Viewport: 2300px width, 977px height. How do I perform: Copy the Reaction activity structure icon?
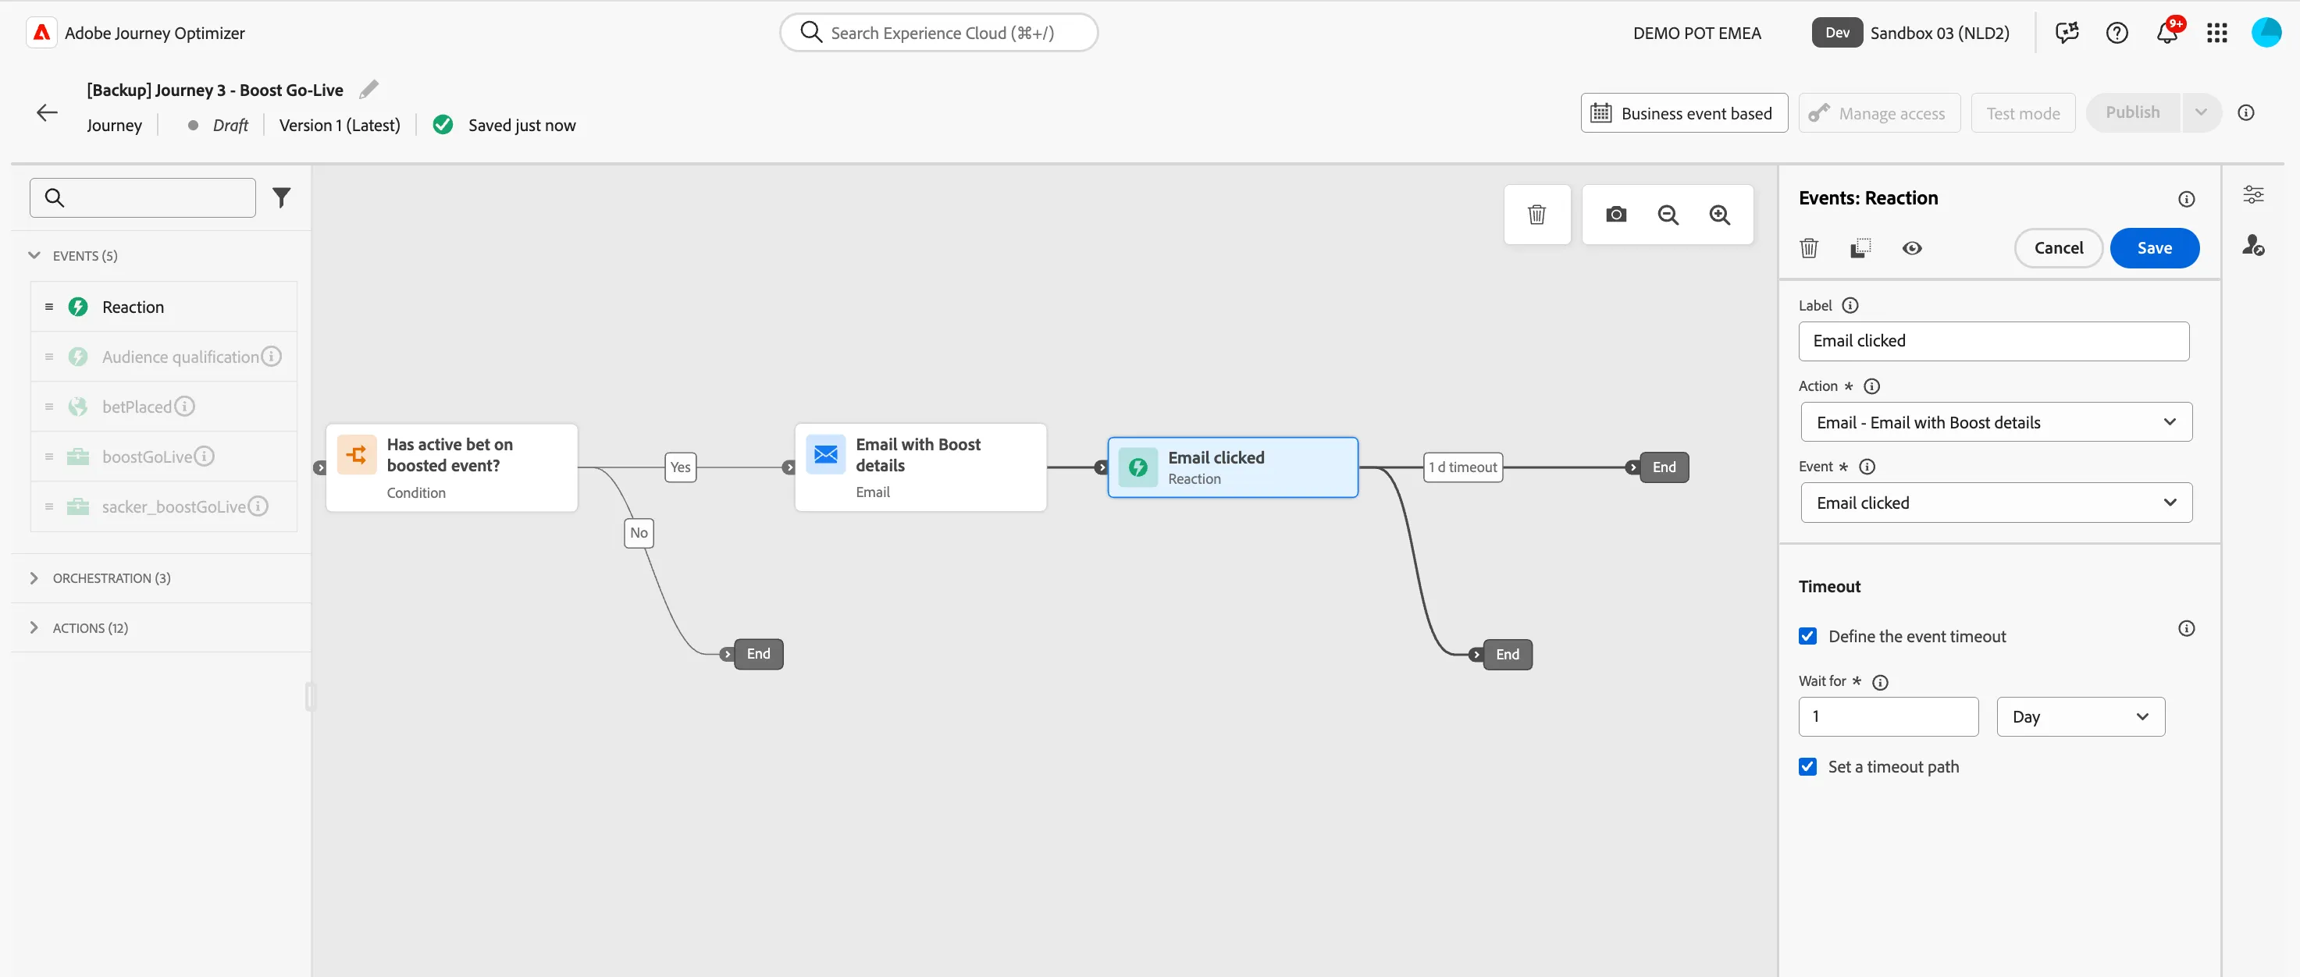pos(1860,248)
